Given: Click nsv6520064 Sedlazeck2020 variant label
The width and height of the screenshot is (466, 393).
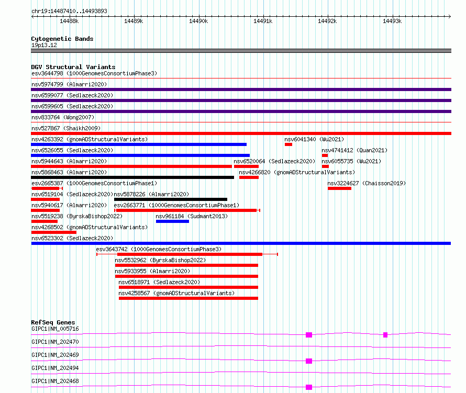Looking at the screenshot, I should click(x=274, y=161).
